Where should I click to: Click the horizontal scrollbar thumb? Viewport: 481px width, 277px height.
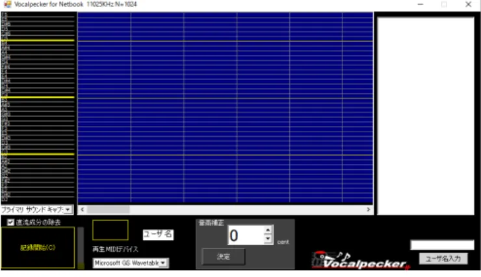108,210
